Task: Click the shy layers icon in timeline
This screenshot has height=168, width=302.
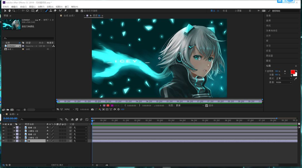Action: coord(72,119)
